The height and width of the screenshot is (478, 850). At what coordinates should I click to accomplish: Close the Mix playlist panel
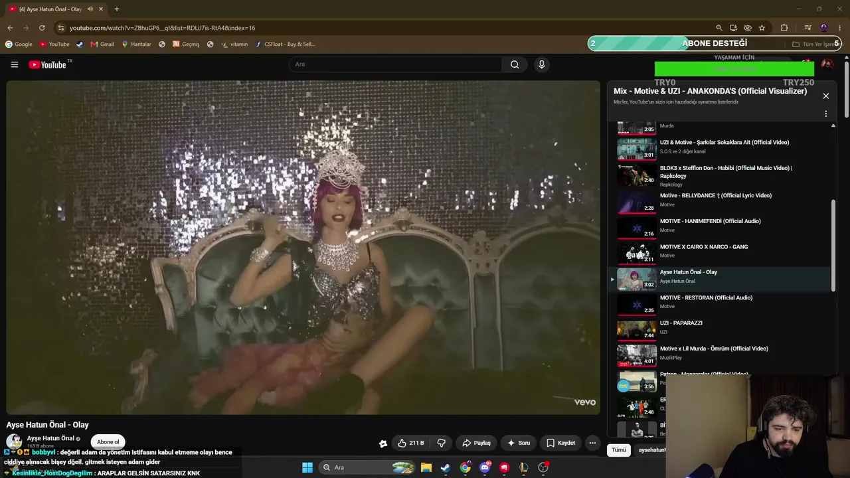point(826,96)
